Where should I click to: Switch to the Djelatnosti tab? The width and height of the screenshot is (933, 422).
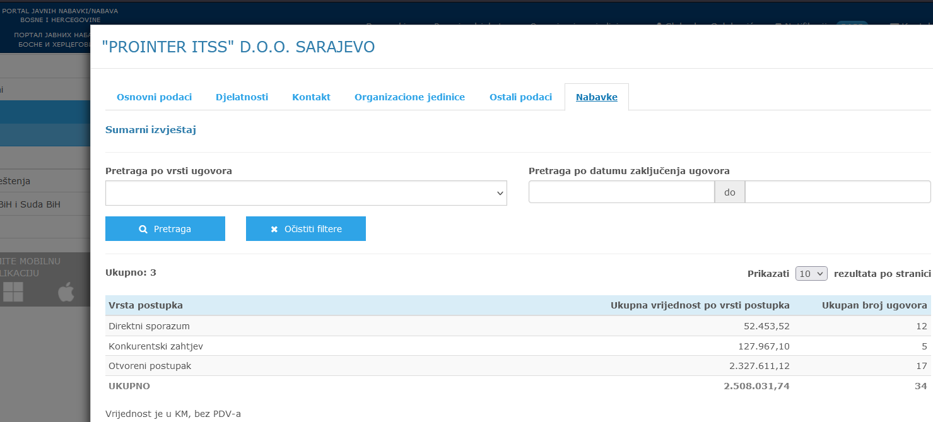tap(242, 97)
